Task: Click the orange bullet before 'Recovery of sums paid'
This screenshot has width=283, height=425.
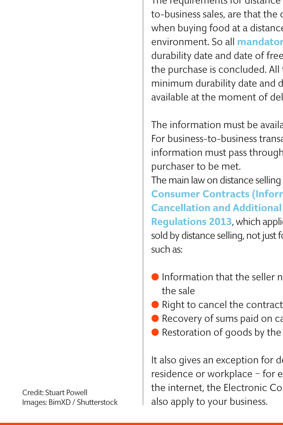Action: (x=155, y=318)
